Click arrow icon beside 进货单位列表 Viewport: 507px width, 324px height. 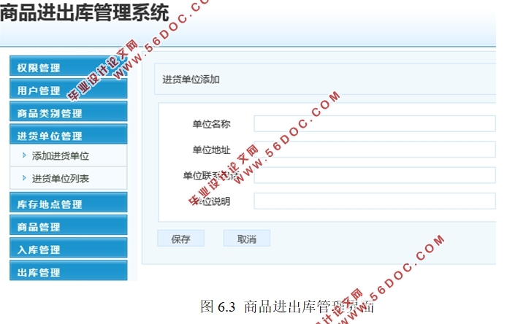24,177
